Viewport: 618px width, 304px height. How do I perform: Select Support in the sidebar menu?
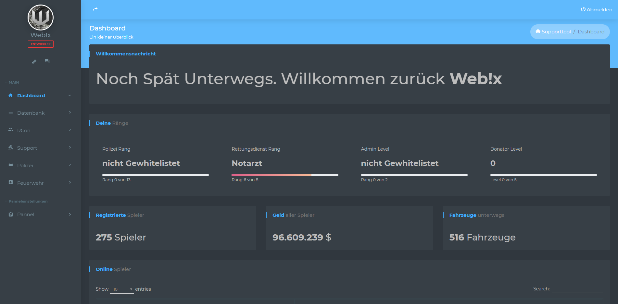[27, 148]
